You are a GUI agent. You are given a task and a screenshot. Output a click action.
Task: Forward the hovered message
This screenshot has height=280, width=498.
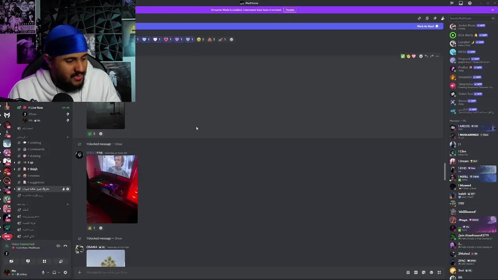(x=431, y=56)
